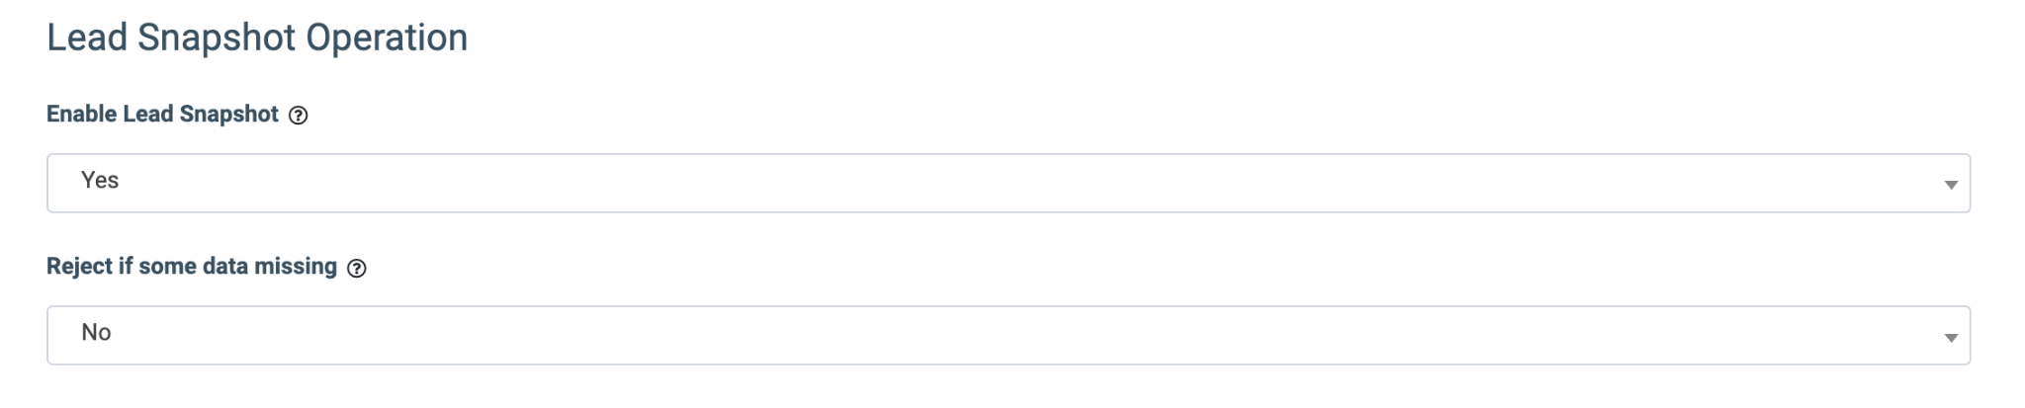This screenshot has height=408, width=2025.
Task: Click the Enable Lead Snapshot label
Action: [x=162, y=115]
